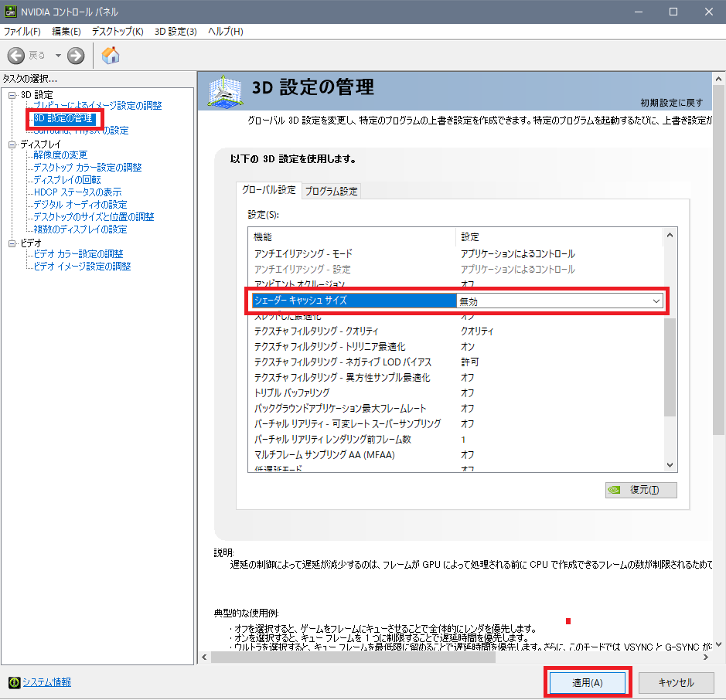Switch to プログラム設定 tab

coord(331,191)
